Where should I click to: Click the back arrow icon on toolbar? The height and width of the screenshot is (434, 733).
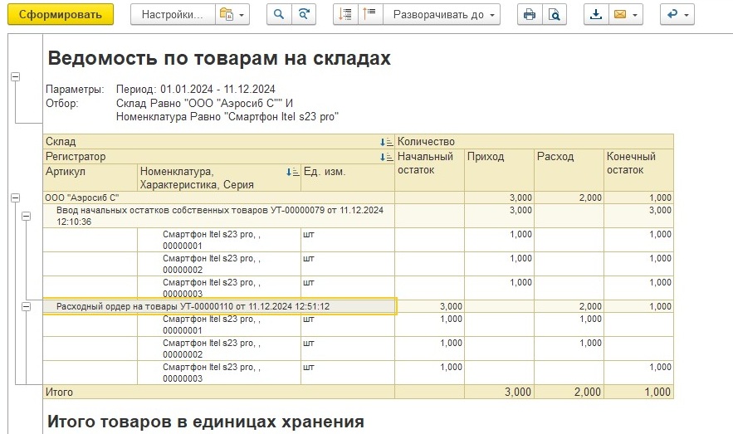tap(677, 15)
